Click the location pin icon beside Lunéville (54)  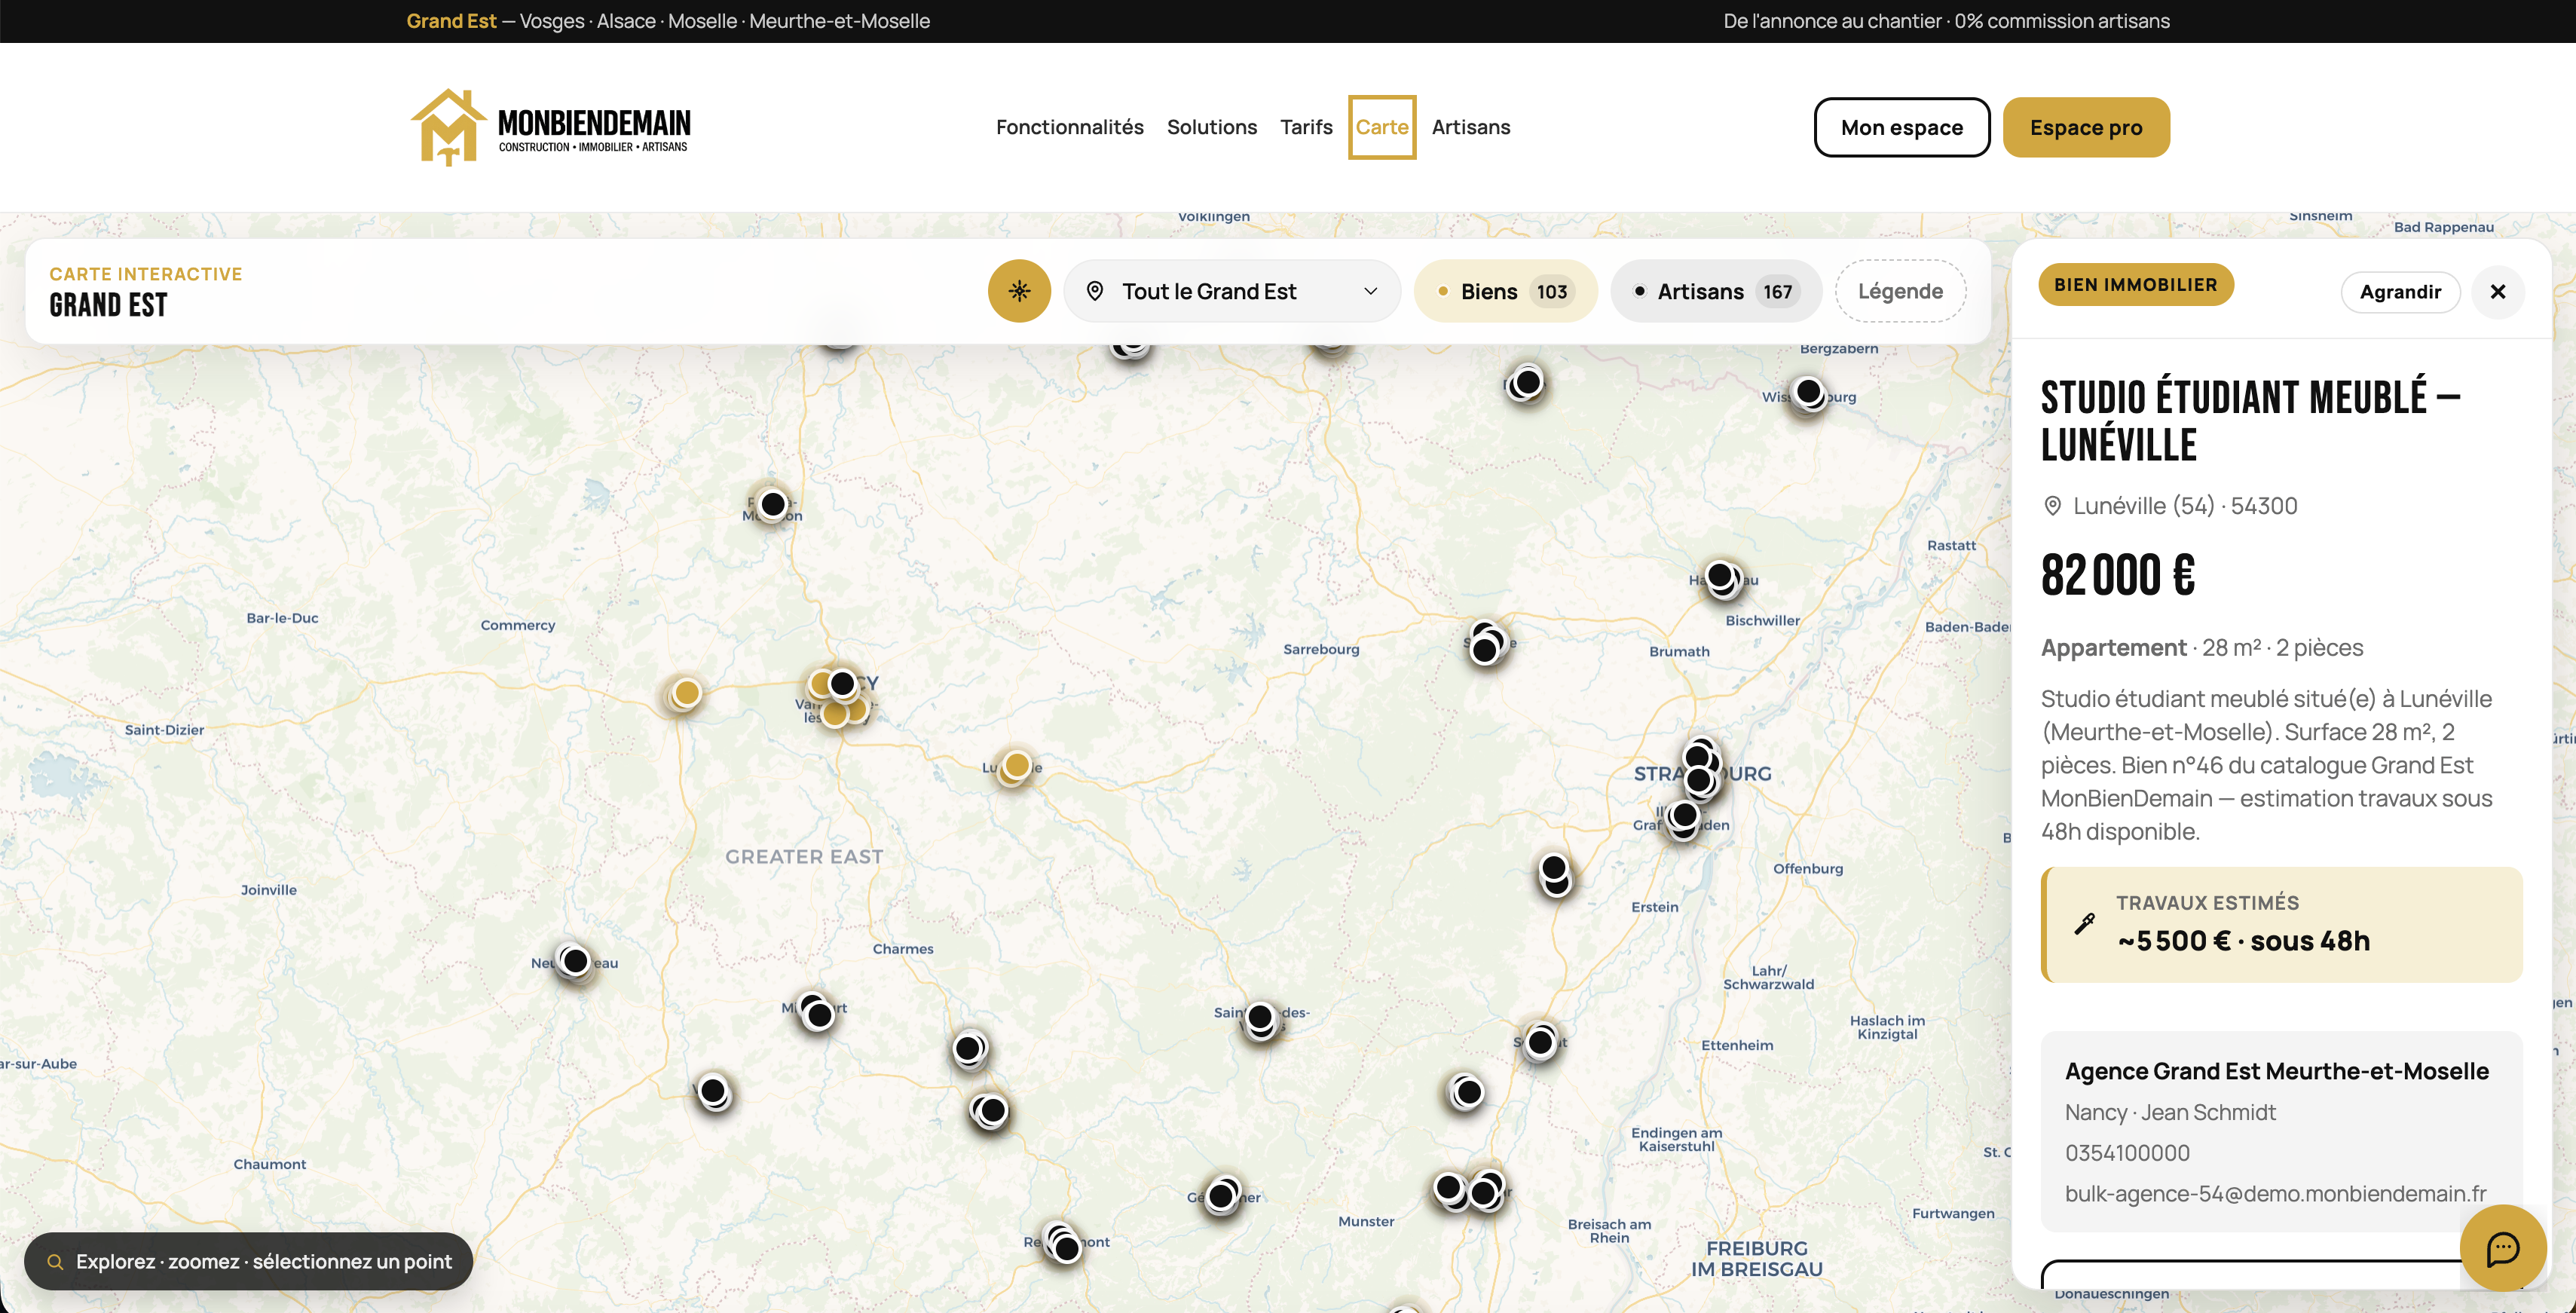tap(2052, 506)
